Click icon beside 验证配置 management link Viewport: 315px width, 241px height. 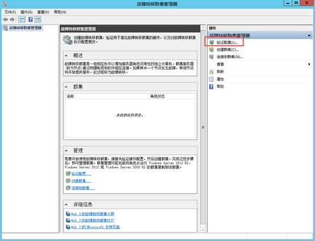point(68,174)
